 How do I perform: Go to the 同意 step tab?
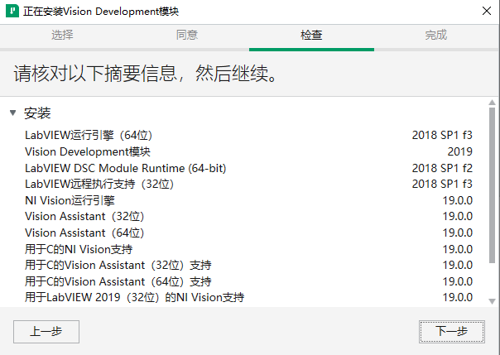(x=187, y=35)
